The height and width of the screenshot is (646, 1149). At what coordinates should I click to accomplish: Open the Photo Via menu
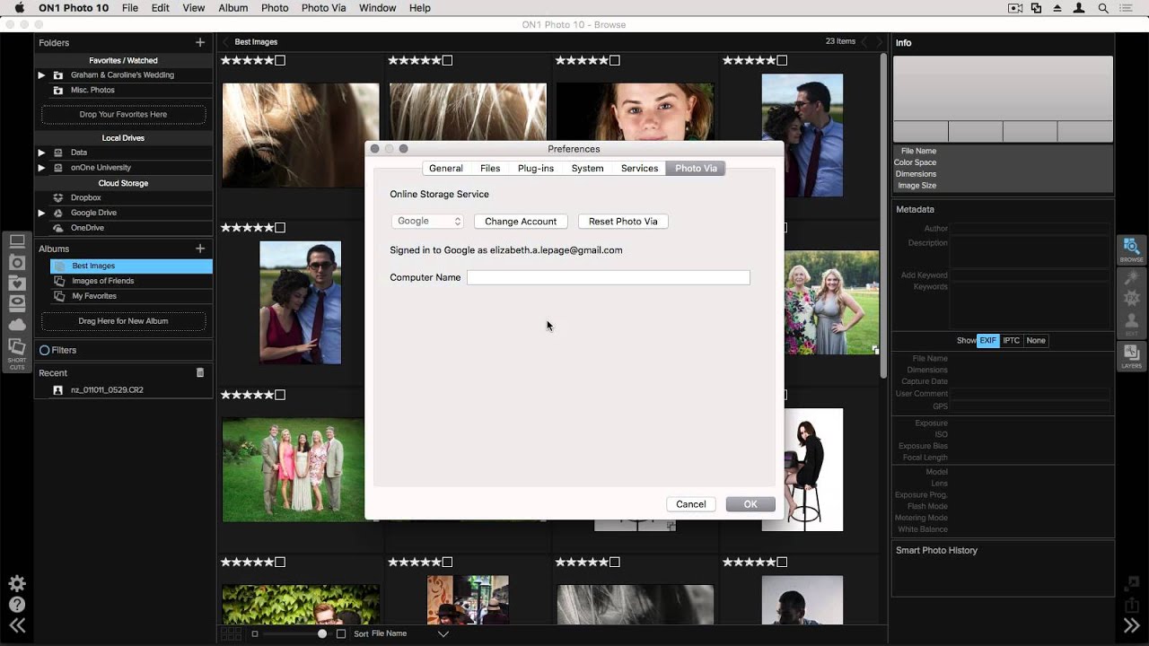(x=323, y=8)
